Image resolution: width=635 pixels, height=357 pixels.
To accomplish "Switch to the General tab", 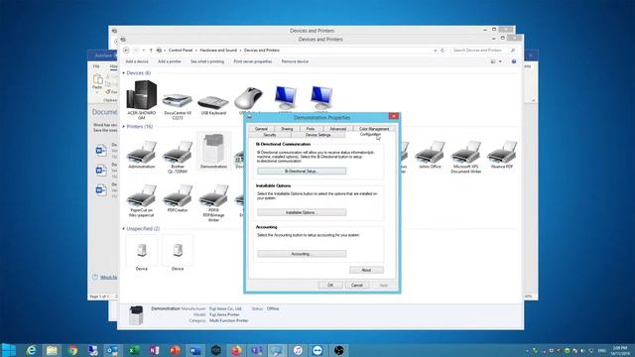I will coord(261,129).
